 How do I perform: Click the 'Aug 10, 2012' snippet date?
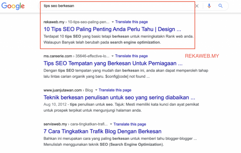click(x=55, y=104)
